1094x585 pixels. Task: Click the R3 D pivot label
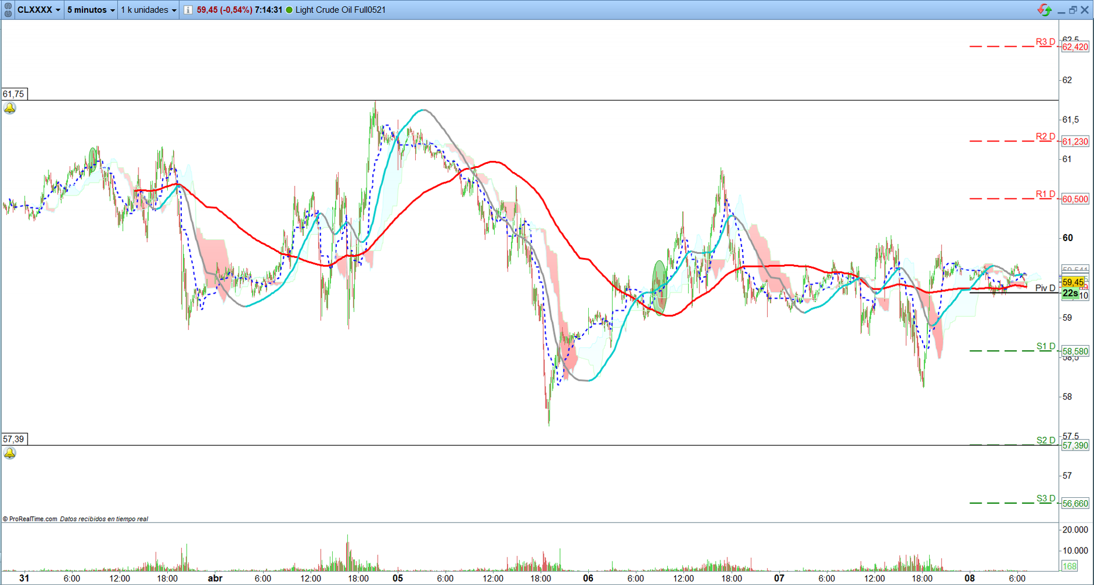coord(1045,42)
